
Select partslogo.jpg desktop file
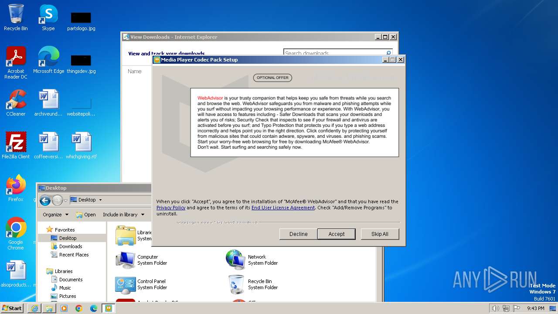pos(81,21)
